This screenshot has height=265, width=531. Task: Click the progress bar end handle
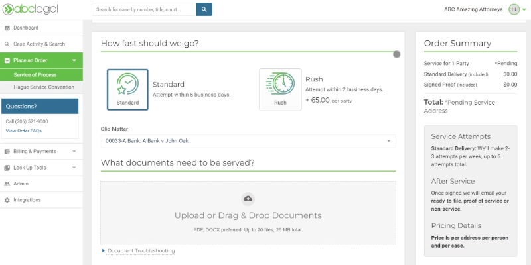click(x=397, y=54)
